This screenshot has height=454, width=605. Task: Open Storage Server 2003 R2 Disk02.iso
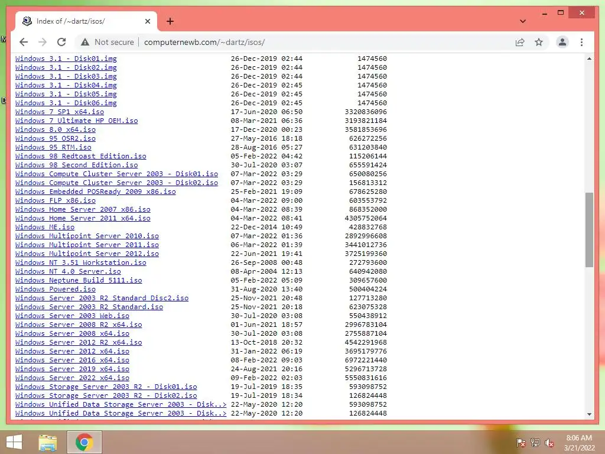[x=106, y=396]
